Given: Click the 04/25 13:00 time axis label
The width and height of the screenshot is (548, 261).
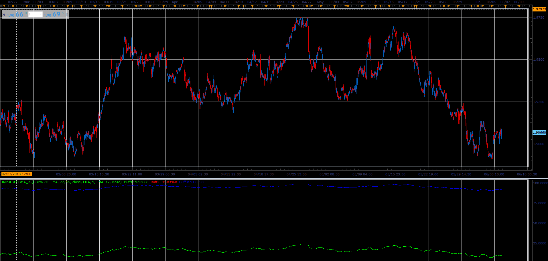Looking at the screenshot, I should pyautogui.click(x=297, y=174).
